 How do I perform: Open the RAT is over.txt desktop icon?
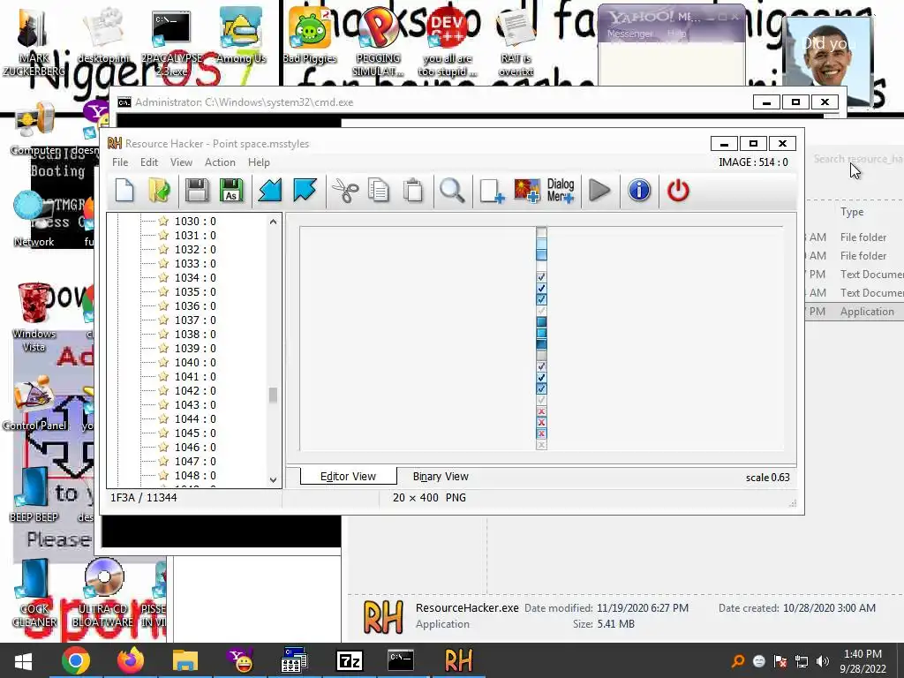click(516, 43)
